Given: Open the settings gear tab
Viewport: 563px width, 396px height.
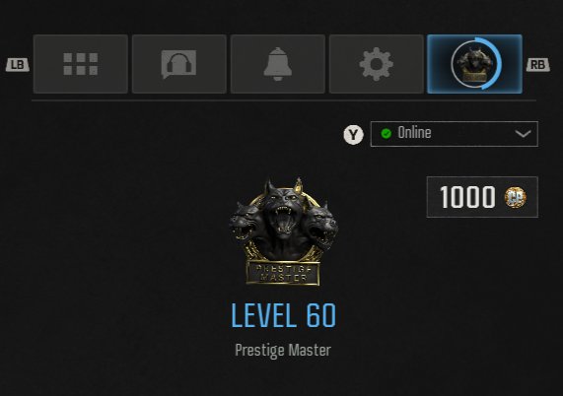Looking at the screenshot, I should pyautogui.click(x=377, y=64).
